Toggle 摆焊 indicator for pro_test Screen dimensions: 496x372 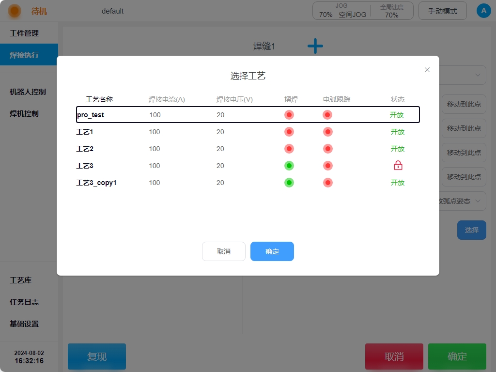click(289, 115)
